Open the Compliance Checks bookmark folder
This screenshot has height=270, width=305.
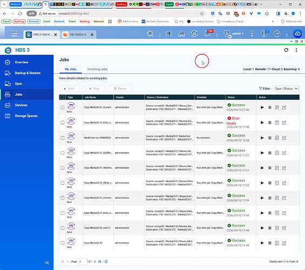[x=230, y=22]
